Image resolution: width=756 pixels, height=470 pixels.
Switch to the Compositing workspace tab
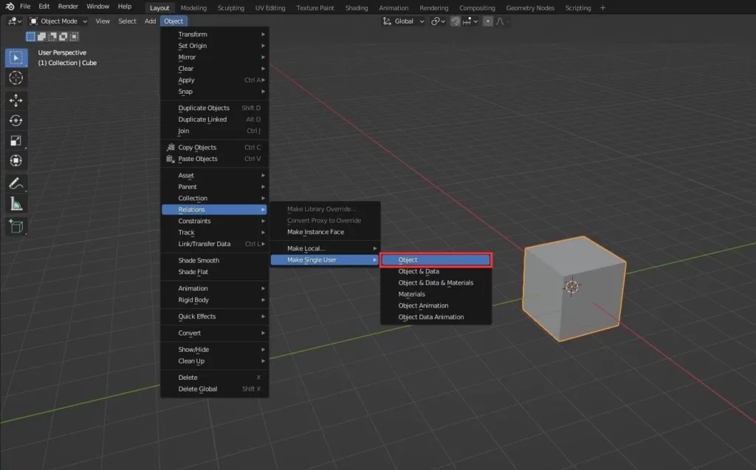pos(477,8)
